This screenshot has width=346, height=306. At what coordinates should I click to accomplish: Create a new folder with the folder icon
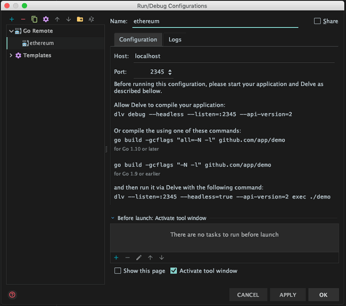pos(80,19)
